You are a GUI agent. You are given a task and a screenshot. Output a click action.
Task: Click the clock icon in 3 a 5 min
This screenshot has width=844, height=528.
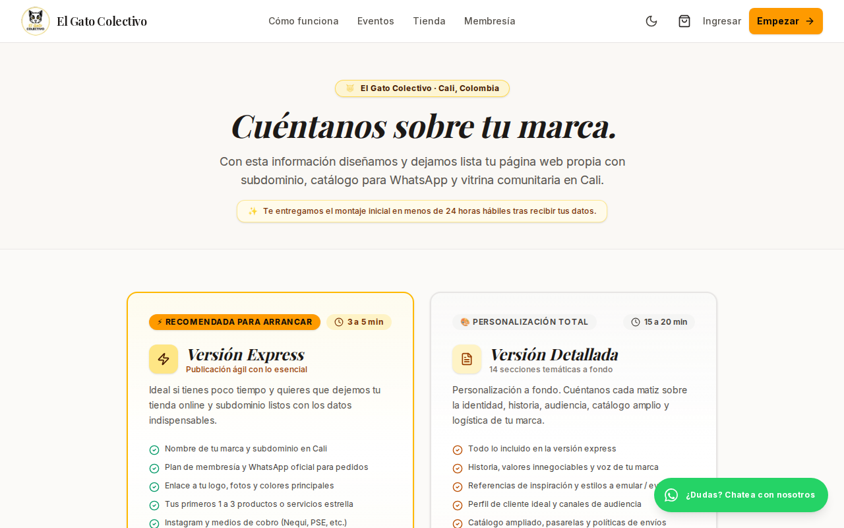339,322
